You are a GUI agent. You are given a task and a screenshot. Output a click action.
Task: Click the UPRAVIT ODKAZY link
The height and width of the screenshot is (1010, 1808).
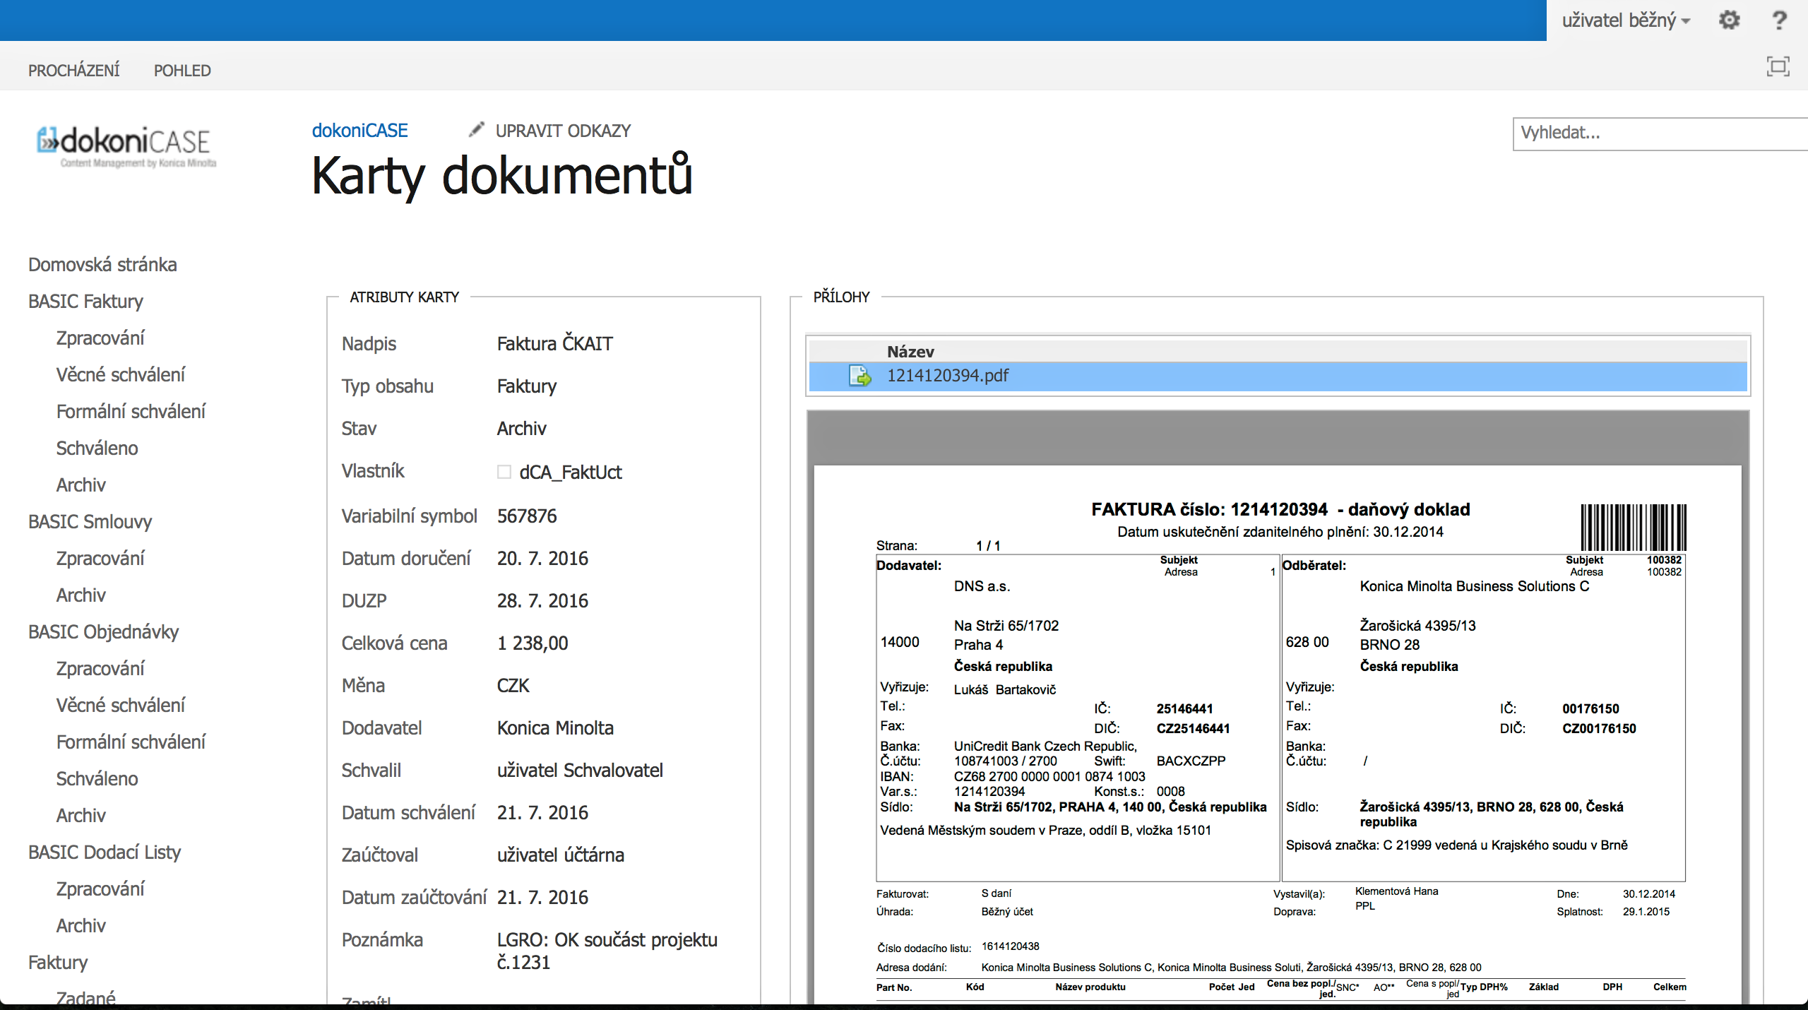(x=563, y=131)
